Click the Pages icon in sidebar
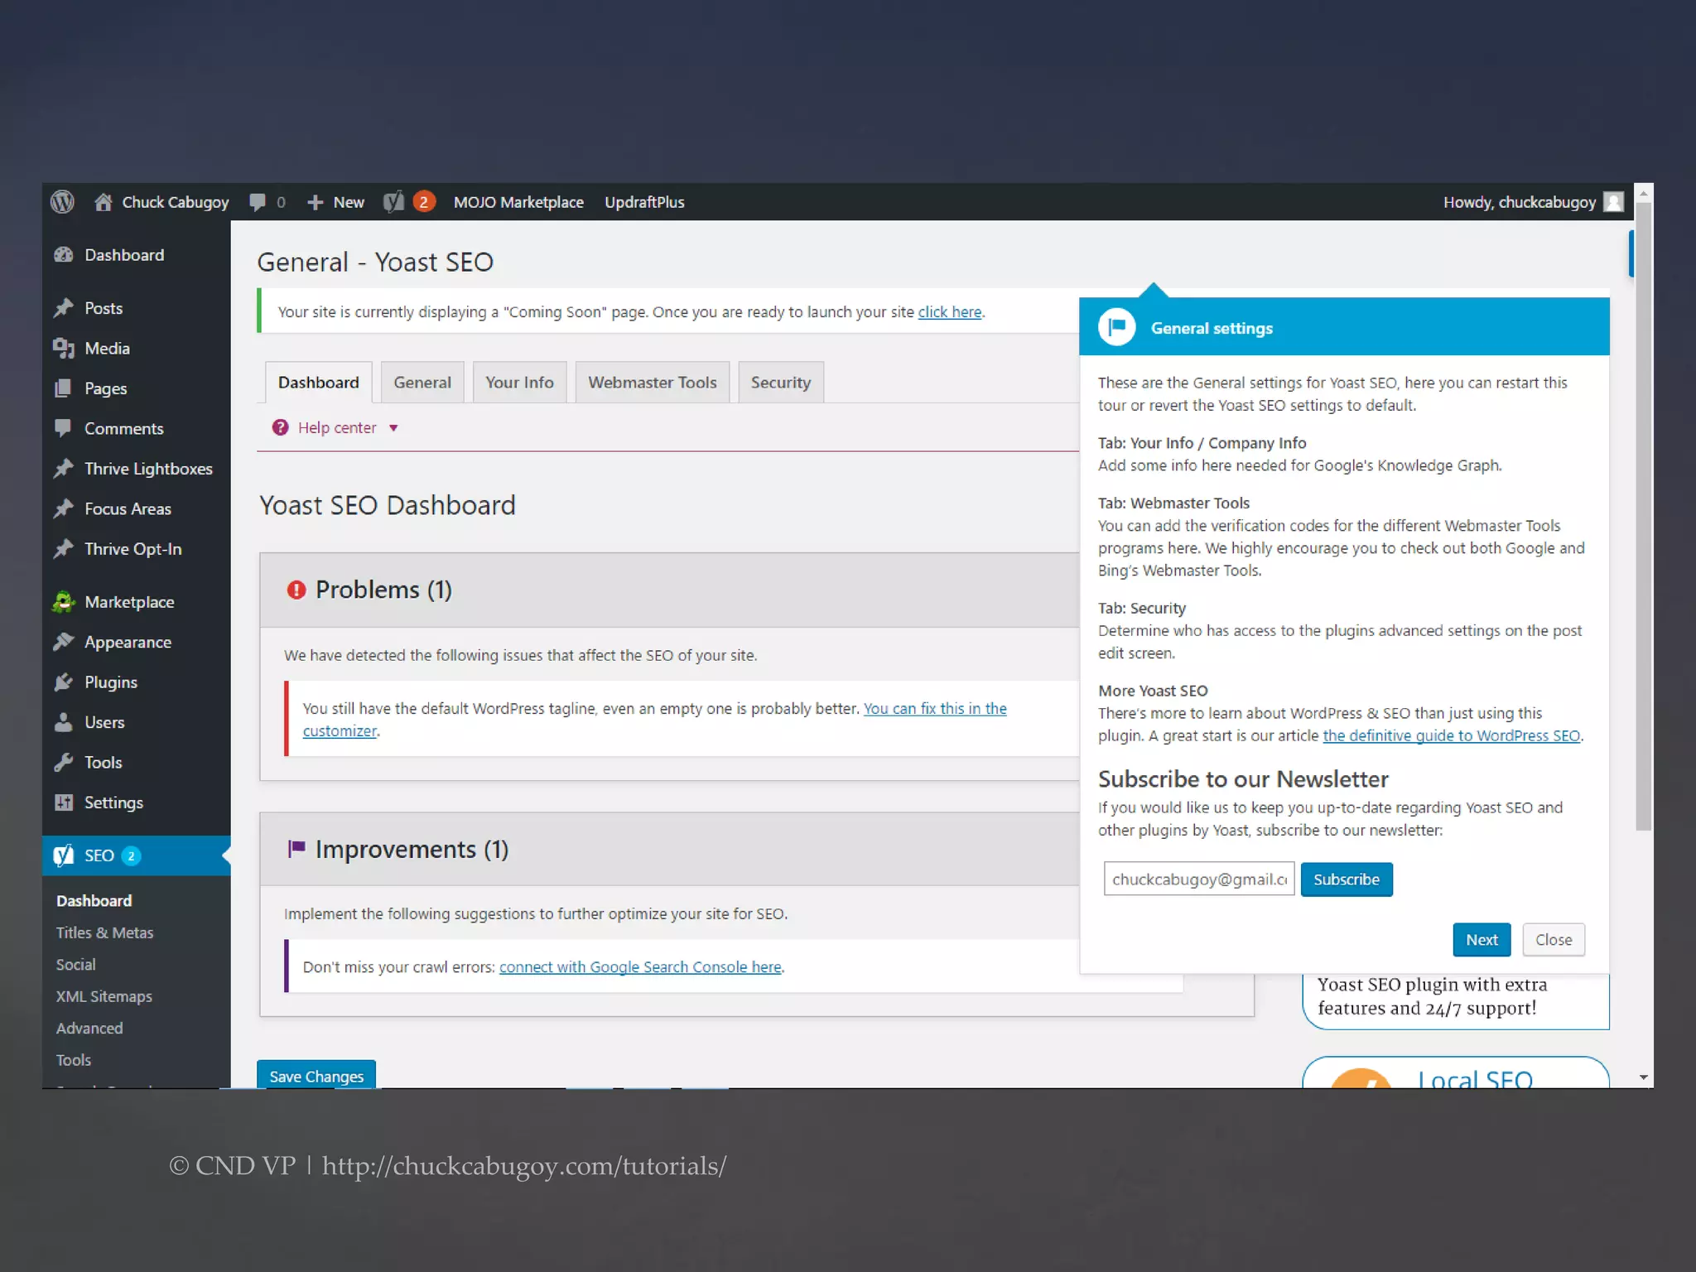The width and height of the screenshot is (1696, 1272). tap(64, 388)
